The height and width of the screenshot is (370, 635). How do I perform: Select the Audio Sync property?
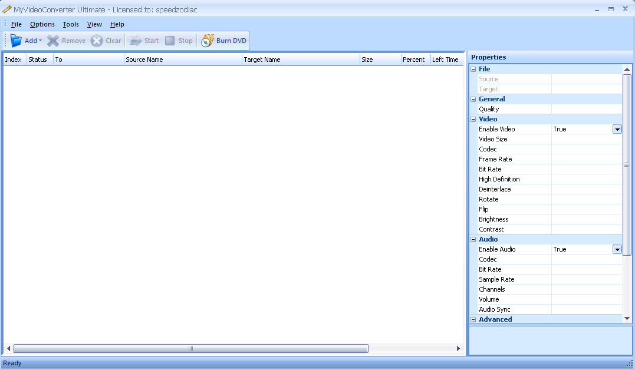coord(550,310)
